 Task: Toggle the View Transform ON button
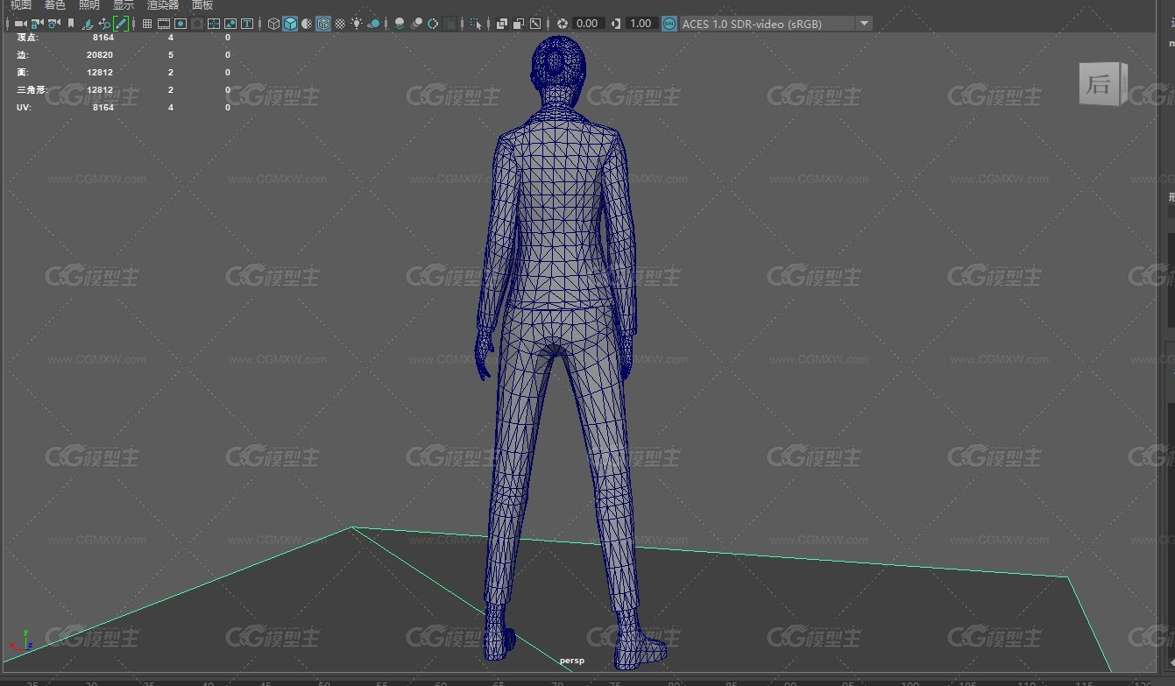669,24
